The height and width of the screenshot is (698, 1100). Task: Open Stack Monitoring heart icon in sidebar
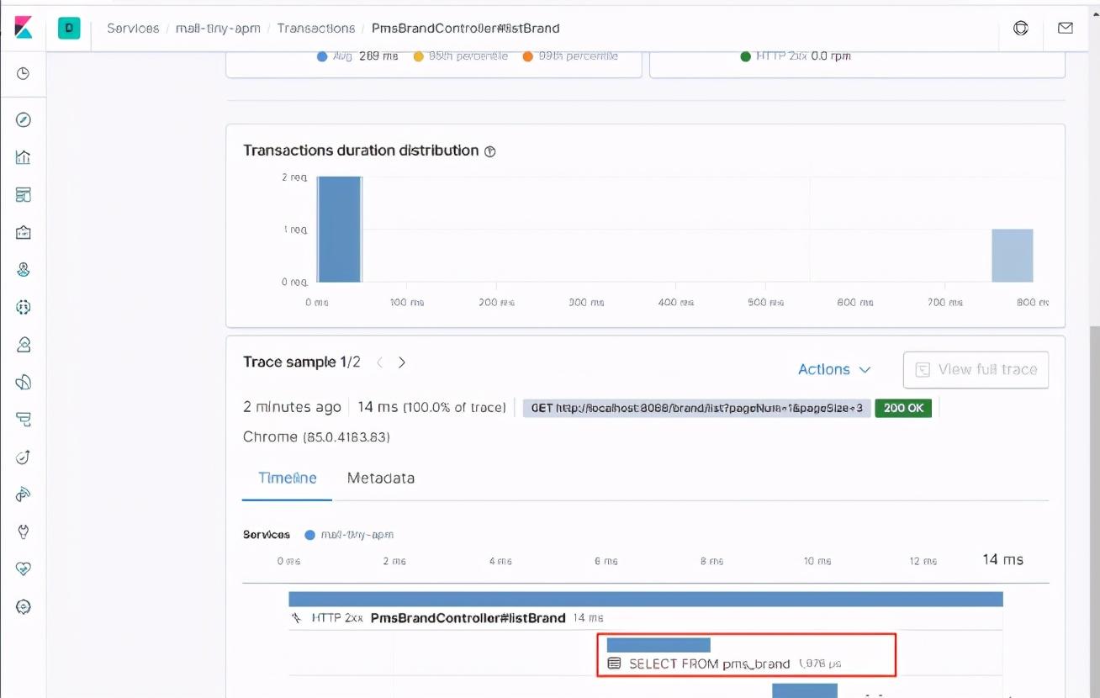[24, 569]
